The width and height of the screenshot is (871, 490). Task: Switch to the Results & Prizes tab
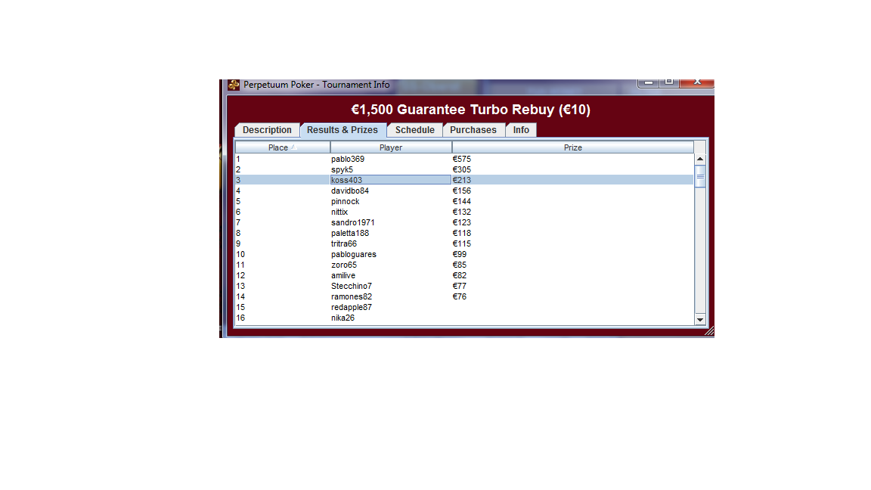[x=343, y=130]
